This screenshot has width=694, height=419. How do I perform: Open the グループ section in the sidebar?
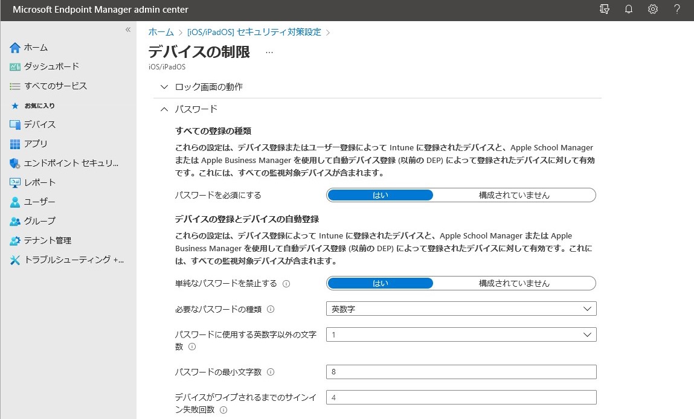pyautogui.click(x=36, y=221)
